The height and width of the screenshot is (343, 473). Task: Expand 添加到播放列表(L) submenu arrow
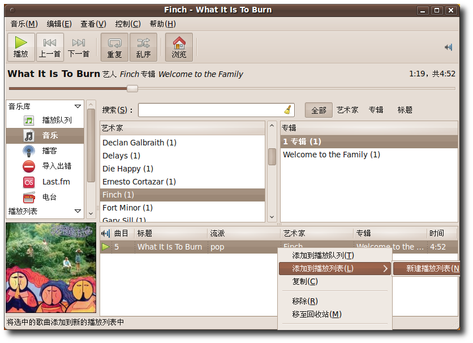click(x=385, y=268)
